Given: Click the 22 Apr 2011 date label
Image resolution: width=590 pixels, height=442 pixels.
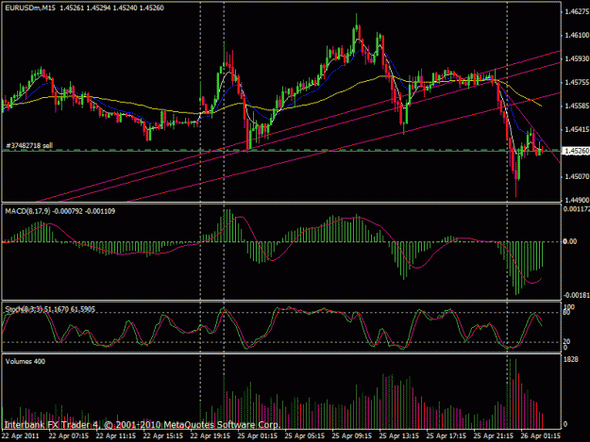Looking at the screenshot, I should (x=21, y=436).
